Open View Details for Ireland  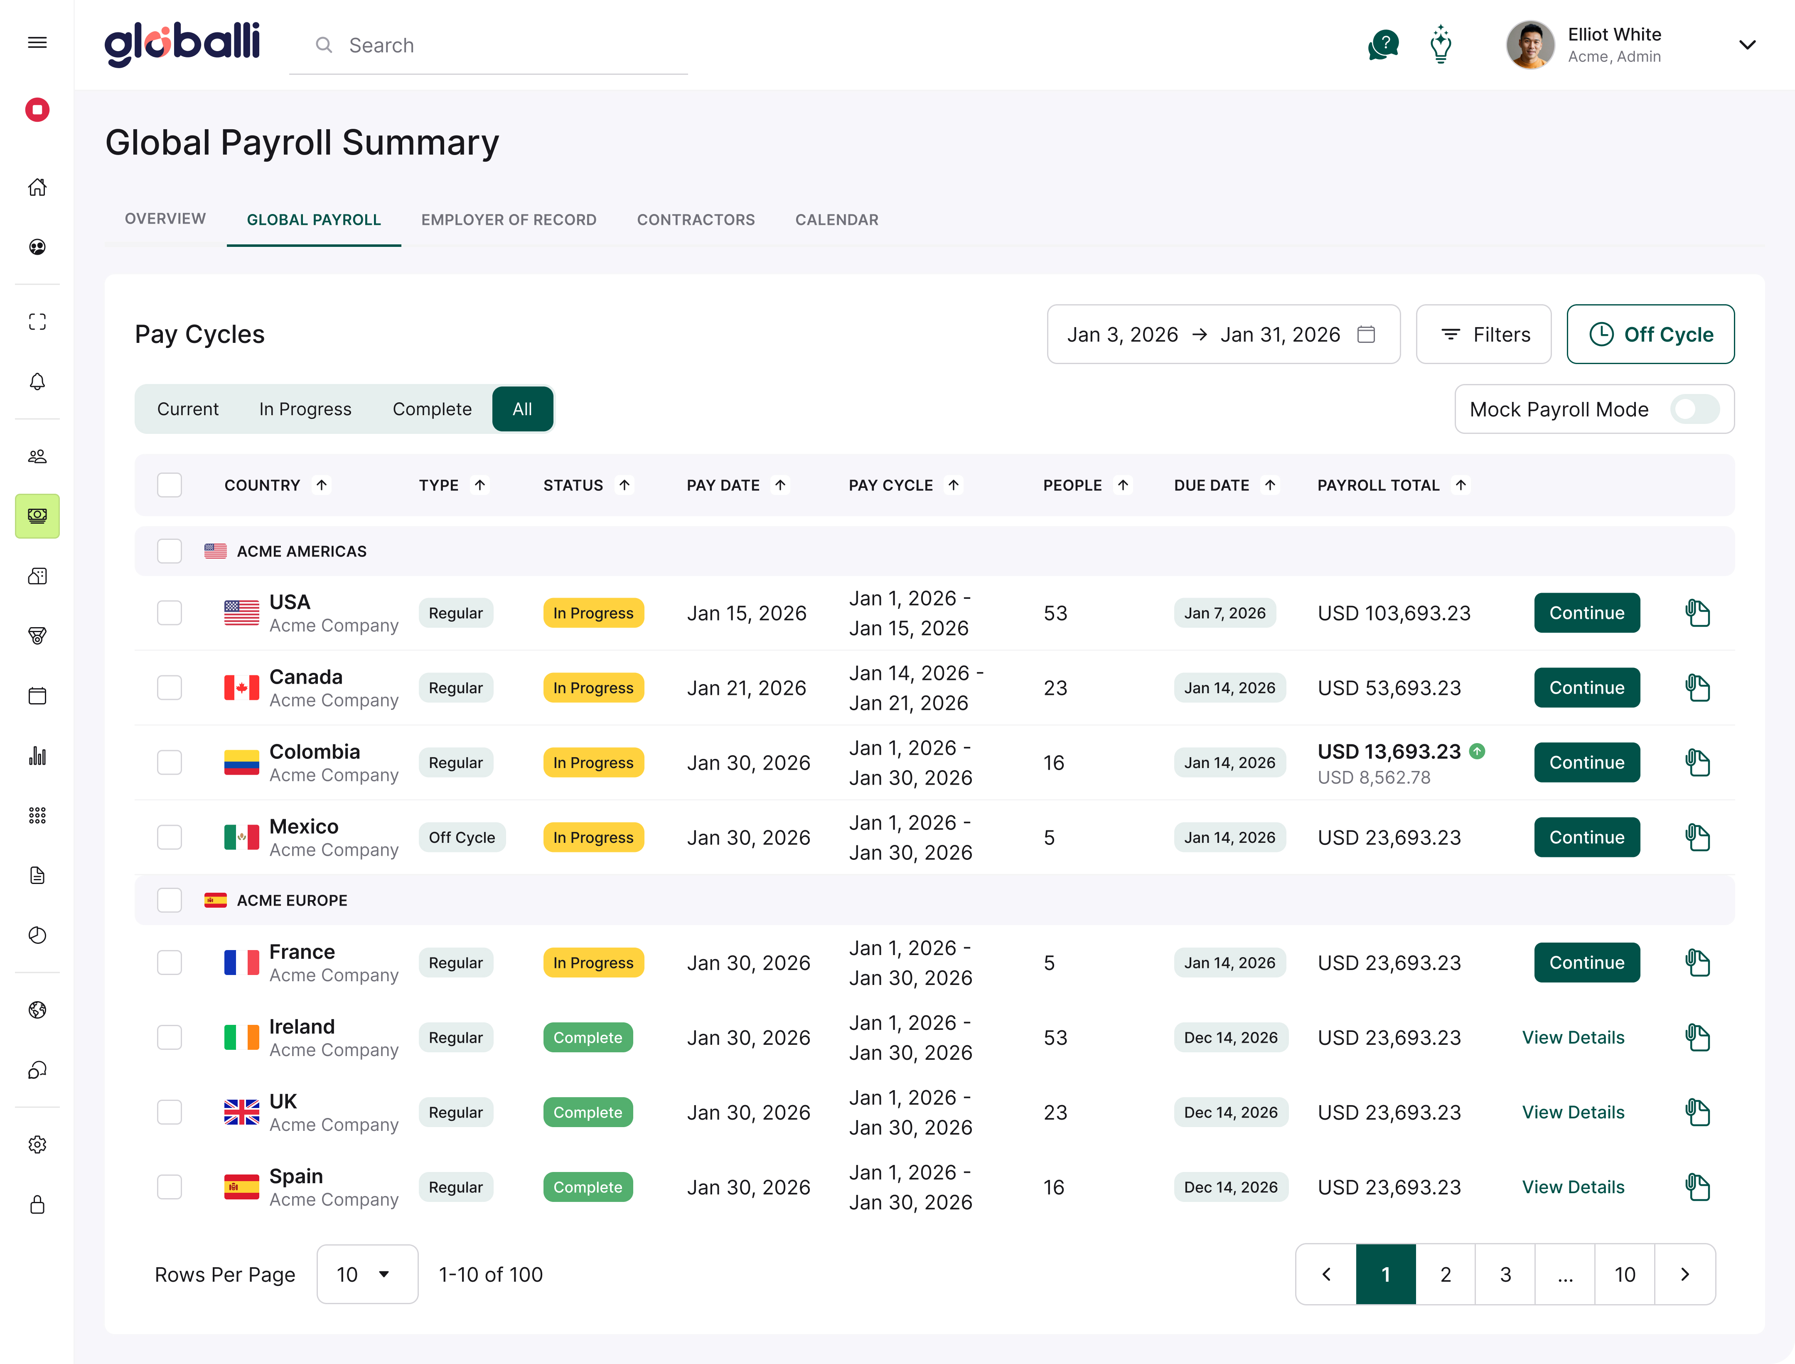tap(1573, 1038)
